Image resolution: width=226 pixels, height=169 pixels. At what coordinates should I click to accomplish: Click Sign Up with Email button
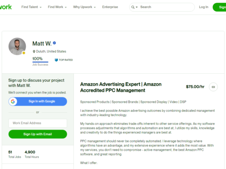[38, 134]
